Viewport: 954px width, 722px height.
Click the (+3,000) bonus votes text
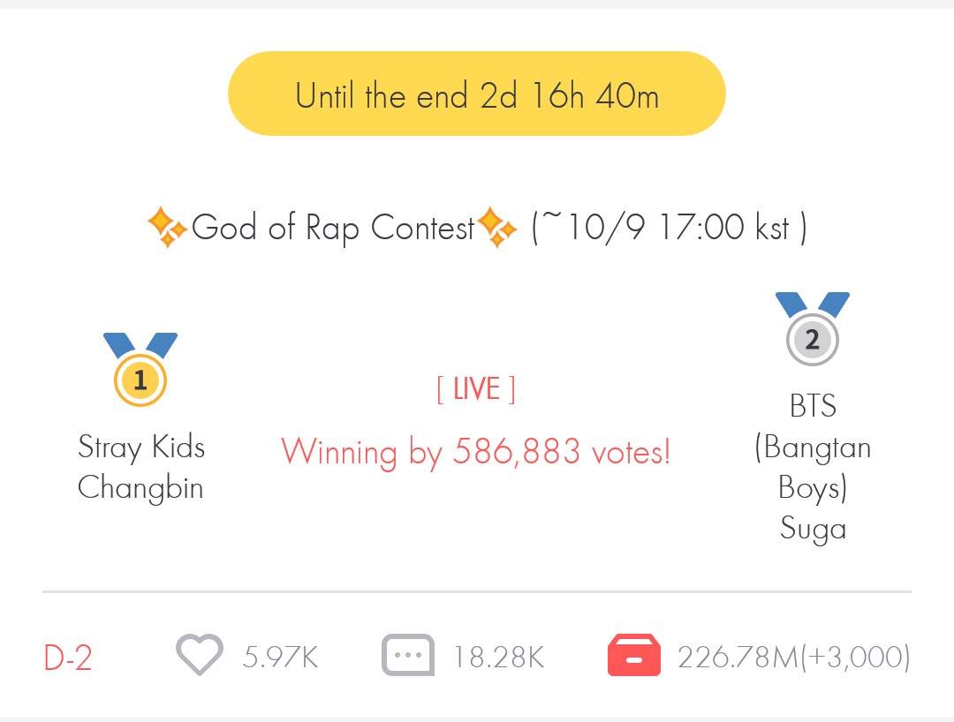click(x=855, y=658)
